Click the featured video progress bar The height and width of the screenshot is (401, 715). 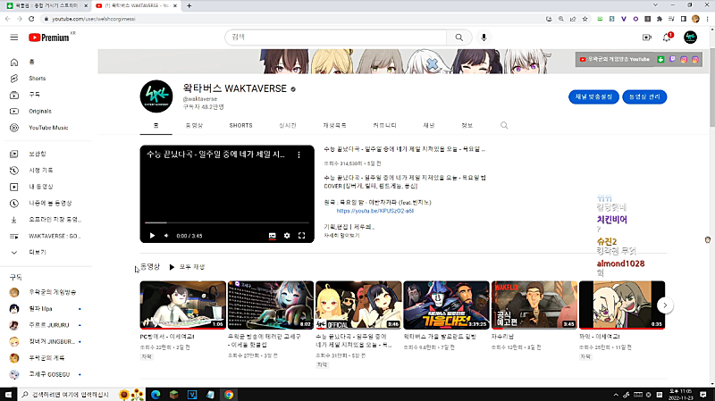(x=227, y=223)
